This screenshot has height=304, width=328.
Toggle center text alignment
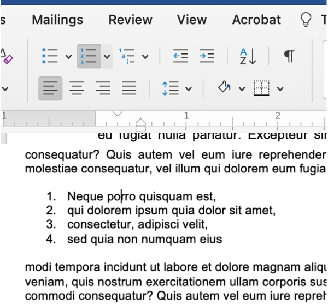pyautogui.click(x=77, y=88)
